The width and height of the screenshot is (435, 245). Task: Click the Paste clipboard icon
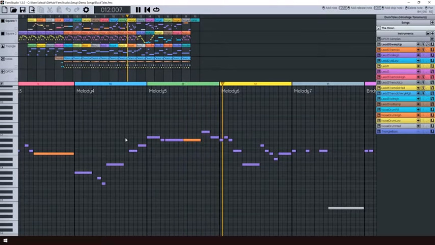(59, 10)
